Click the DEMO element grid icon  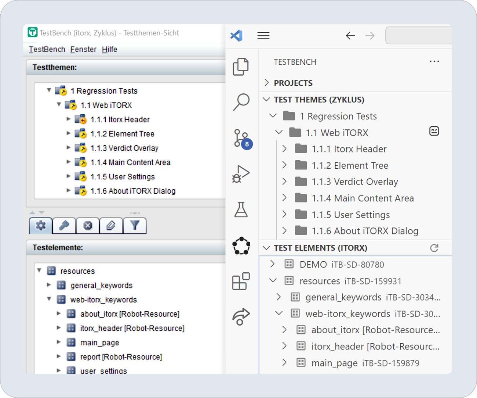point(289,264)
